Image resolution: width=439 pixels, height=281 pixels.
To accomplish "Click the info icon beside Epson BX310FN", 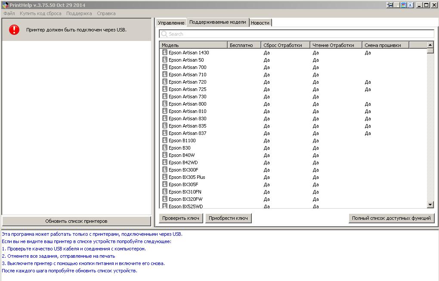I will coord(164,191).
